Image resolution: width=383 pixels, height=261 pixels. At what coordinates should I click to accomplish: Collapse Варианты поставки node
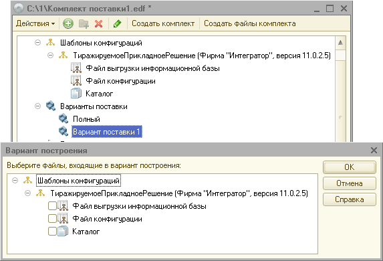(37, 106)
